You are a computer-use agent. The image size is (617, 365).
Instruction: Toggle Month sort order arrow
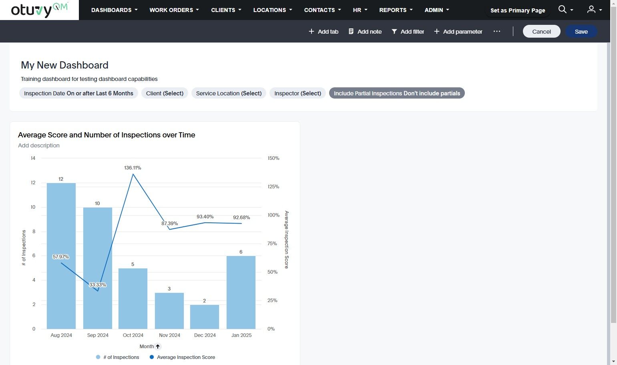click(158, 347)
